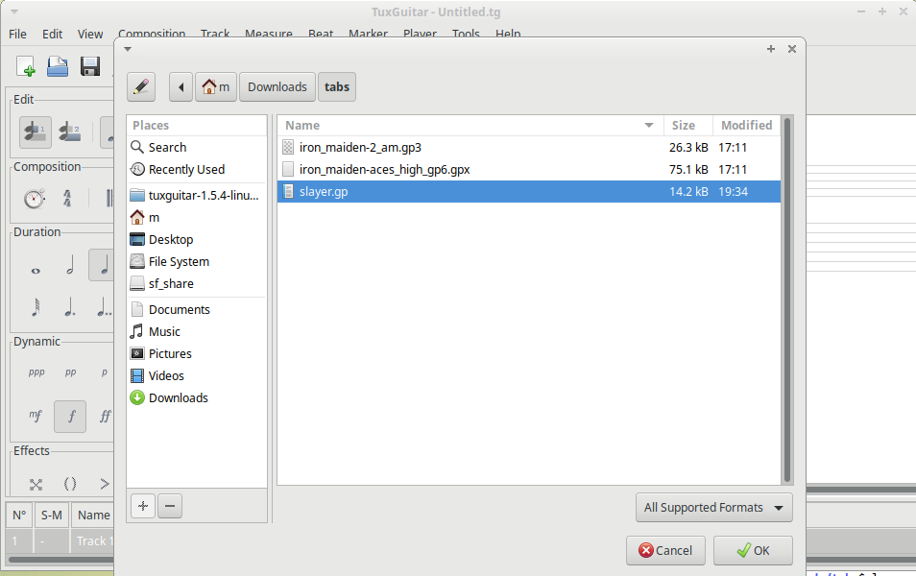Click the file list vertical scrollbar
Image resolution: width=916 pixels, height=576 pixels.
pos(787,298)
